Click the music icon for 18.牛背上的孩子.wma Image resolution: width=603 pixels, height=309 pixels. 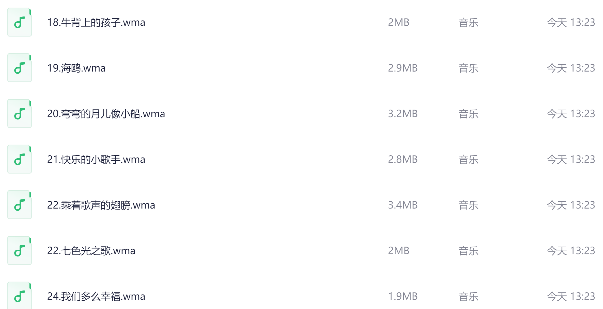coord(20,22)
